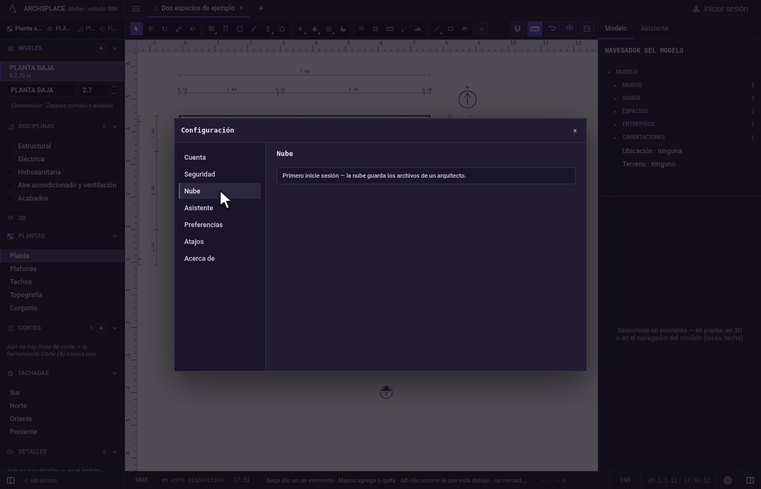Collapse the NIVELES section chevron
The width and height of the screenshot is (761, 489).
(114, 48)
